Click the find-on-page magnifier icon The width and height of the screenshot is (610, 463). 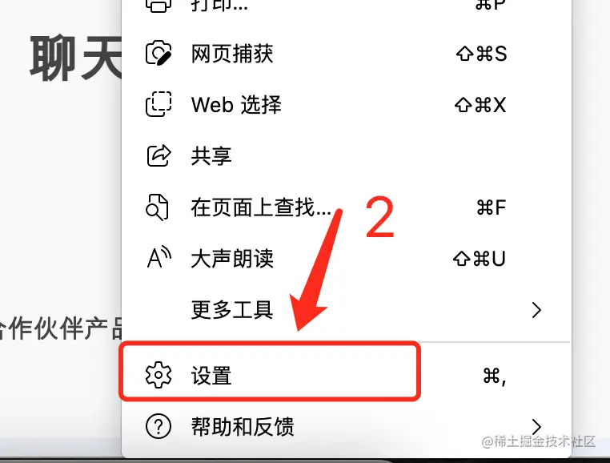coord(157,207)
